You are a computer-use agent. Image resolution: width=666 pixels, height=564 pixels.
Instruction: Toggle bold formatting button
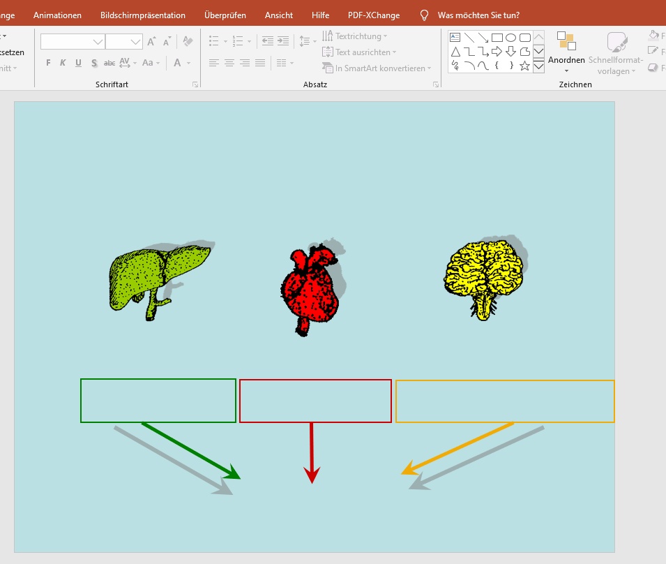pos(48,63)
